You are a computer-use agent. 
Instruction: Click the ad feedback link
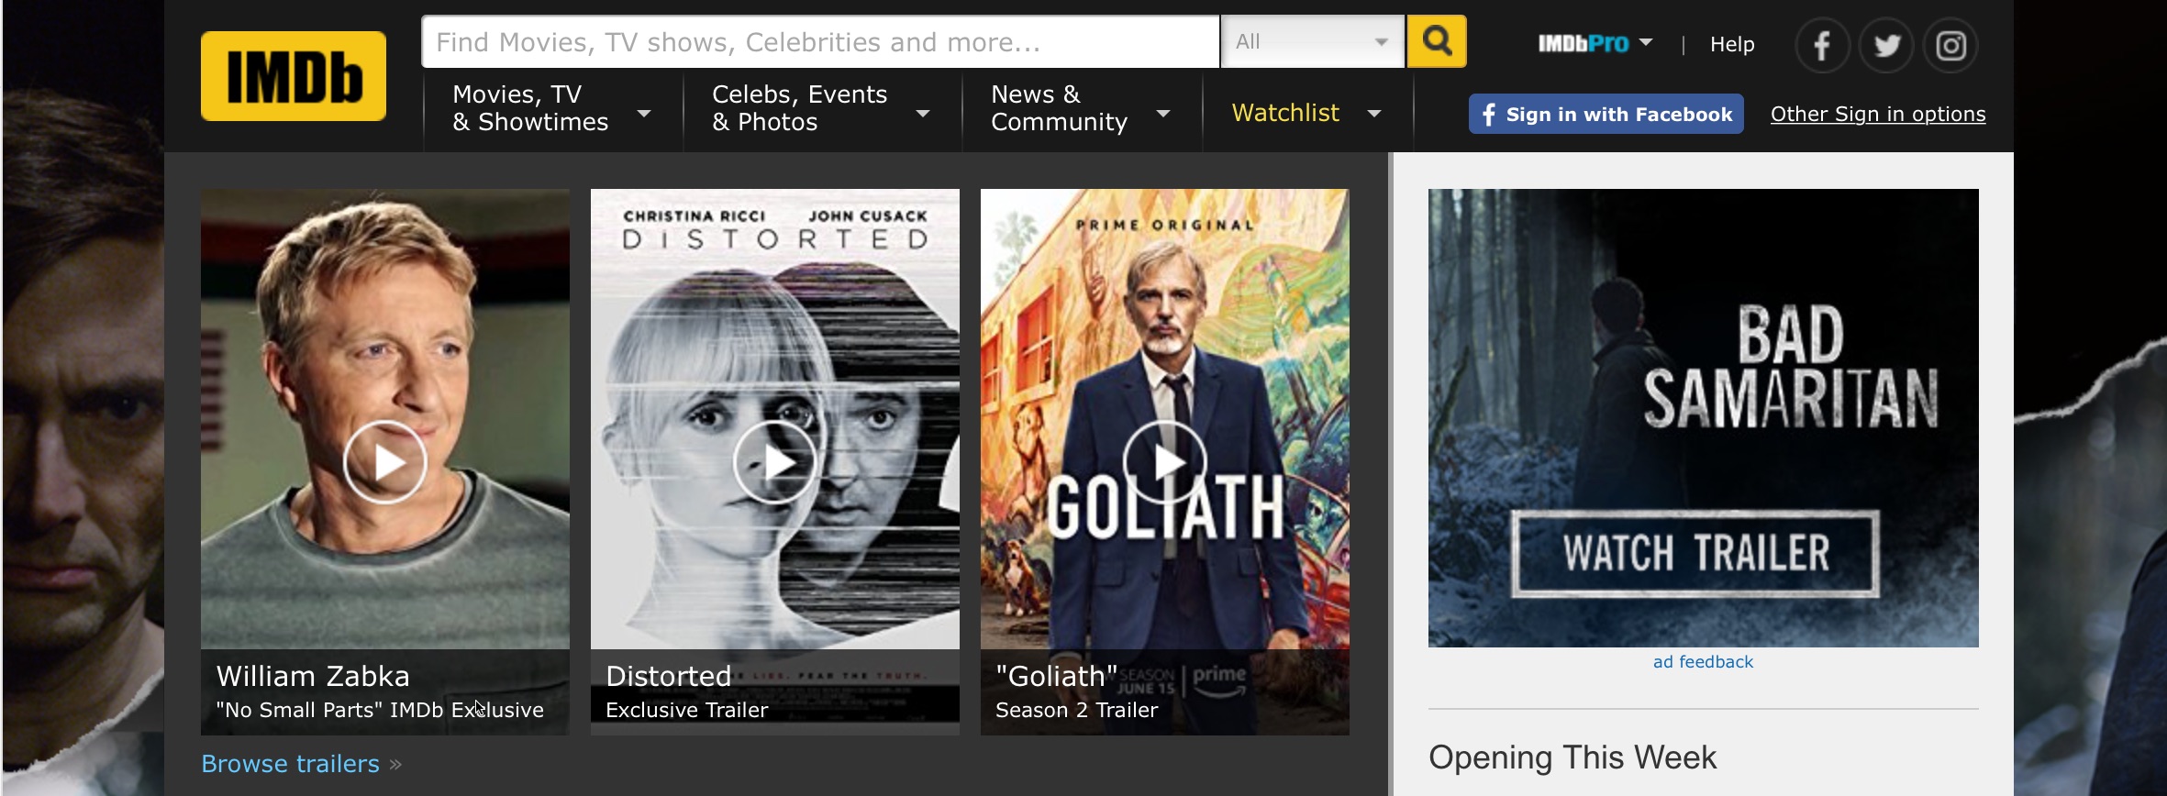click(x=1702, y=661)
